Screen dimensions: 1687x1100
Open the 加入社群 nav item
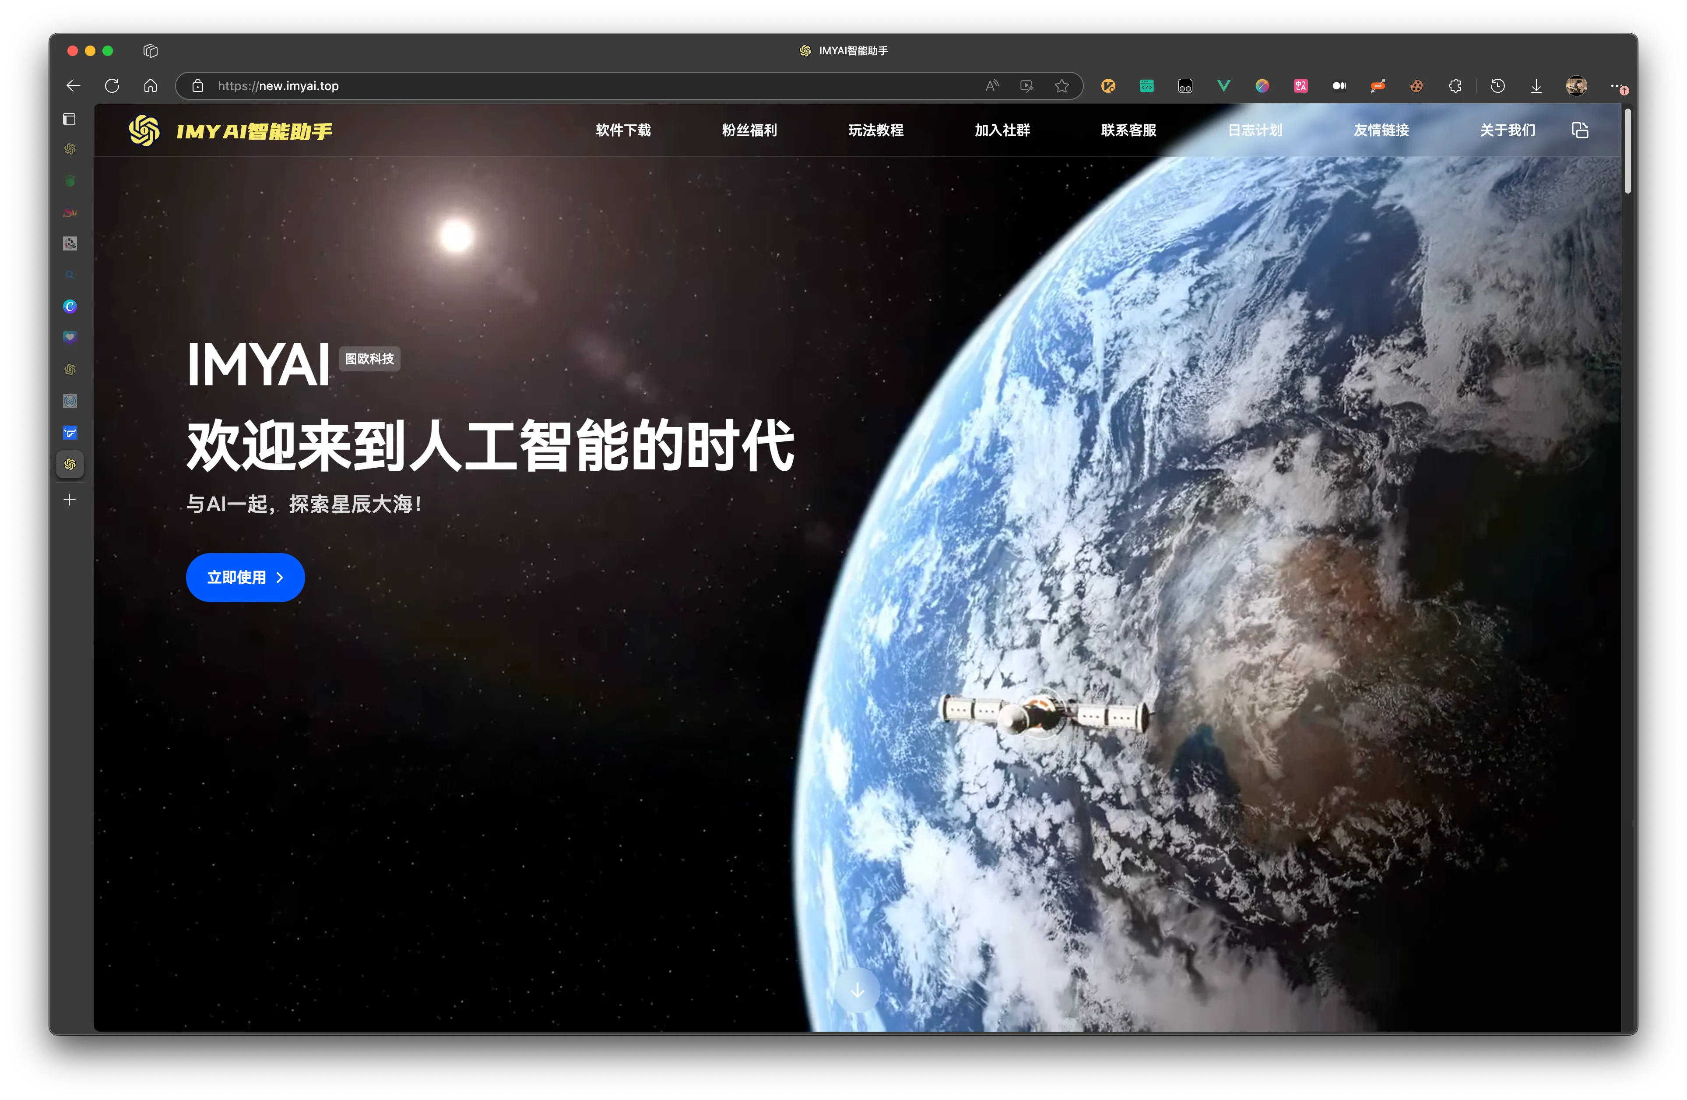tap(1002, 130)
